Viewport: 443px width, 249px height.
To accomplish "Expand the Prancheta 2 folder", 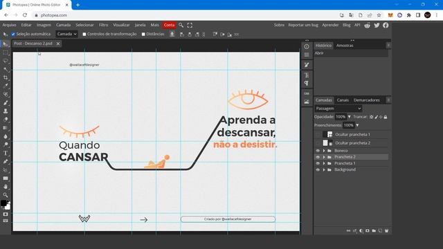I will click(x=324, y=157).
